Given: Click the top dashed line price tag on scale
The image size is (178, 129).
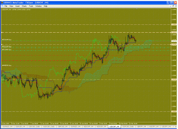Looking at the screenshot, I should [x=174, y=24].
